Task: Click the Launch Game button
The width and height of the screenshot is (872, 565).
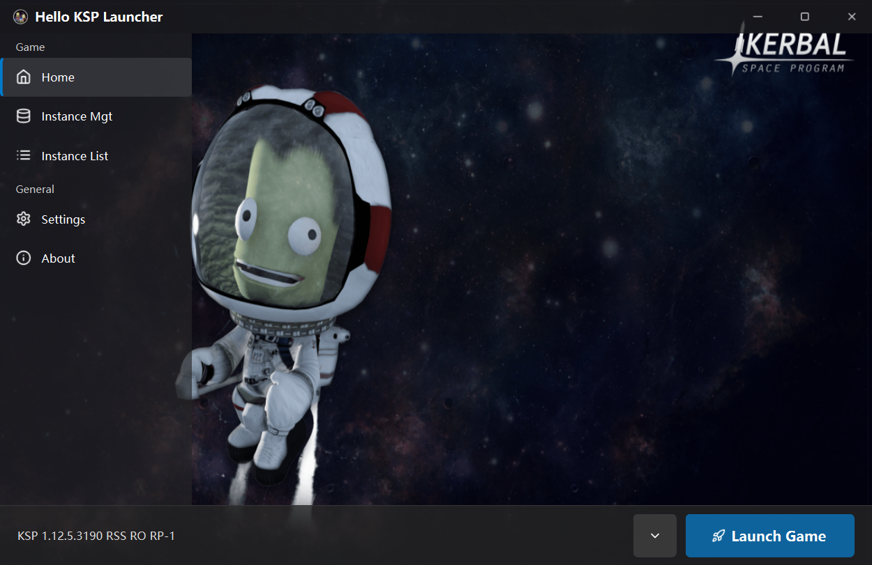Action: (x=770, y=536)
